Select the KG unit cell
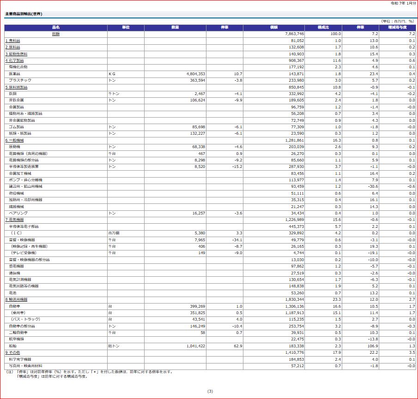The width and height of the screenshot is (418, 399). tap(126, 74)
